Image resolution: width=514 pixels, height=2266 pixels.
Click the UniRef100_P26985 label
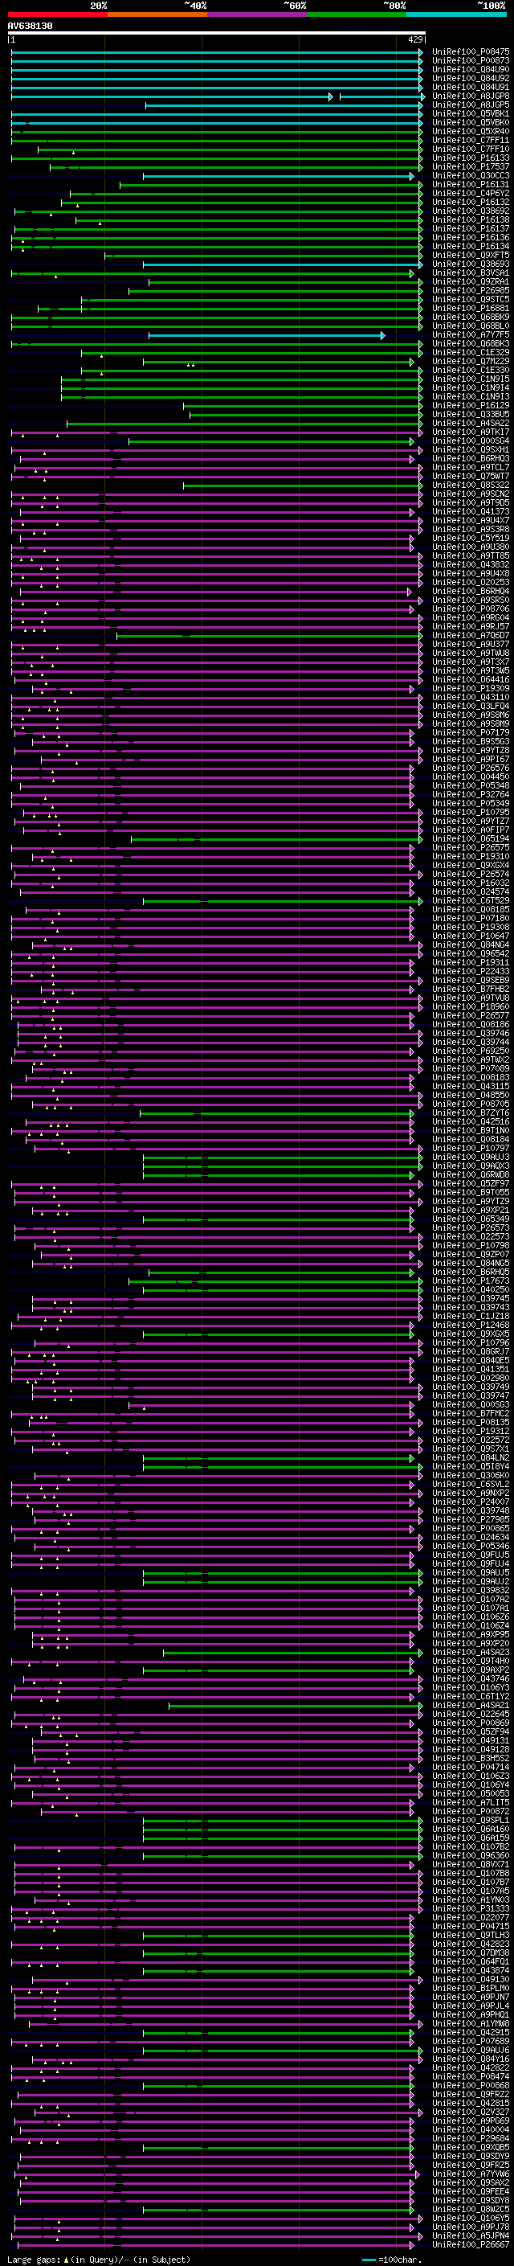471,290
